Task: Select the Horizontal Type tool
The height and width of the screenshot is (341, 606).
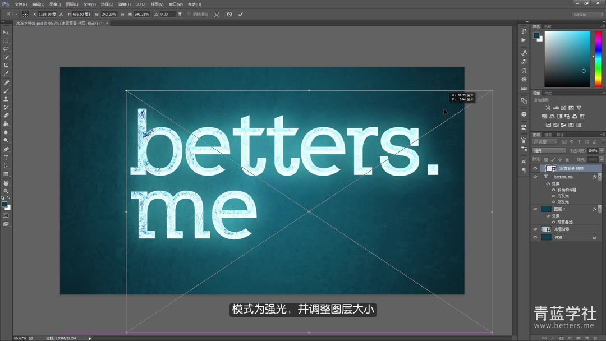Action: [7, 158]
